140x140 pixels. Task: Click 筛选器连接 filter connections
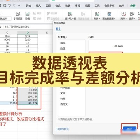[83, 16]
